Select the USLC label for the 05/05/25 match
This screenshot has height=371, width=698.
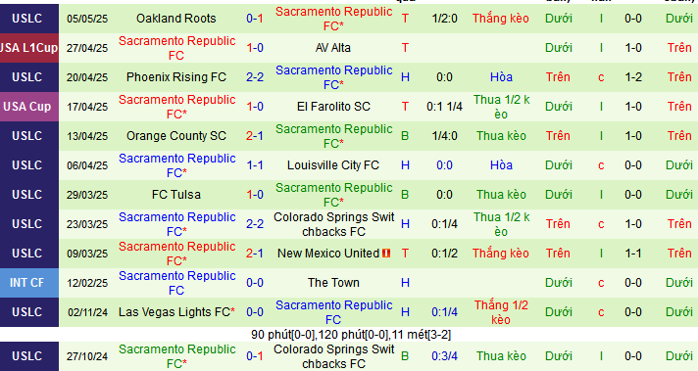[x=29, y=19]
